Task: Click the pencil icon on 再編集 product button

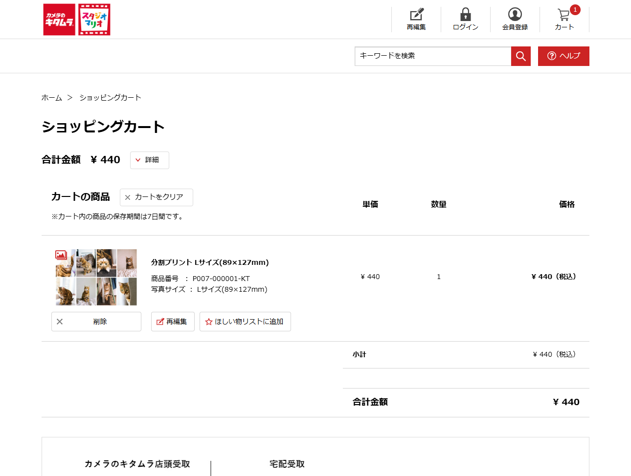Action: pos(159,321)
